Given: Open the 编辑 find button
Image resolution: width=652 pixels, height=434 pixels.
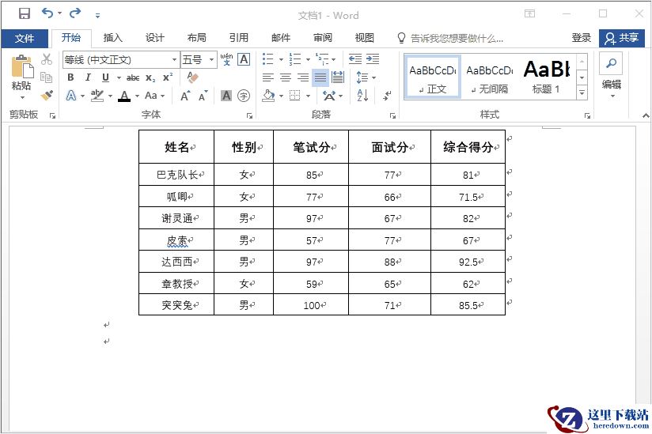Looking at the screenshot, I should click(x=611, y=76).
